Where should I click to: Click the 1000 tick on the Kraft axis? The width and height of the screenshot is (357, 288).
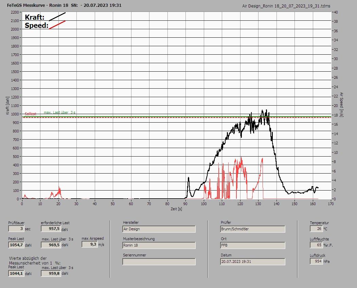point(15,114)
